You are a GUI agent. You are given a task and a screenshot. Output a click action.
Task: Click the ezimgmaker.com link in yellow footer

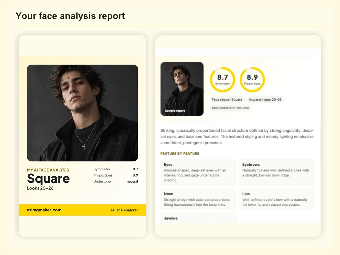[x=44, y=210]
